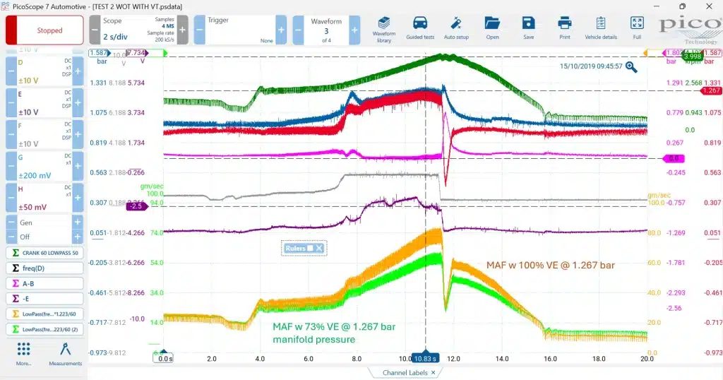The image size is (723, 380).
Task: Open the More... tools grid
Action: (x=23, y=354)
